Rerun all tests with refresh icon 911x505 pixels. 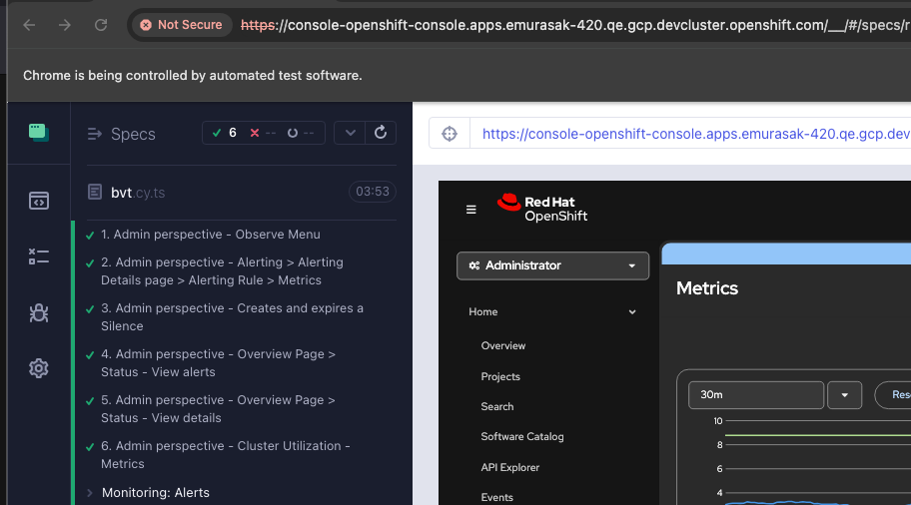381,133
